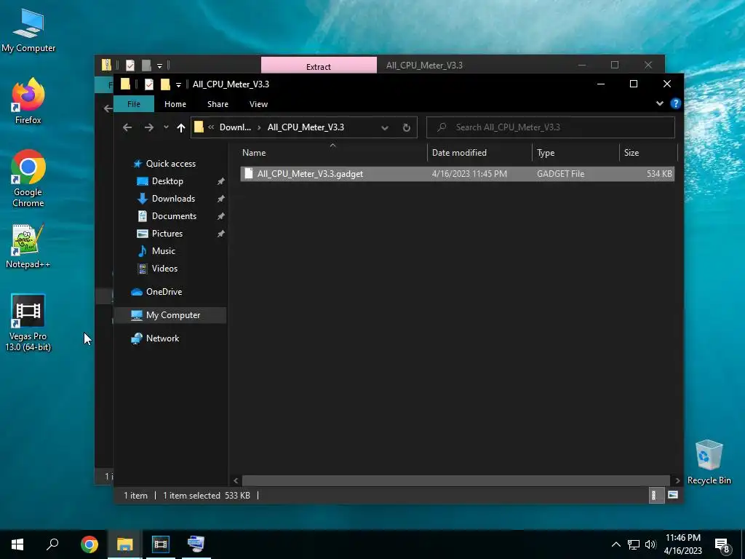
Task: Launch Vegas Pro 13.0 desktop shortcut
Action: coord(28,323)
